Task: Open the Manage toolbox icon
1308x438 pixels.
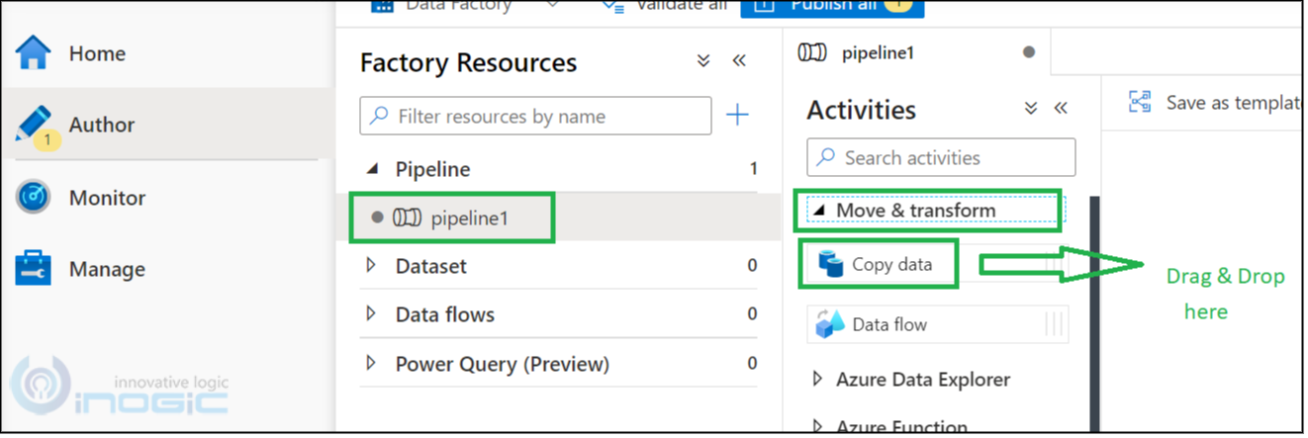Action: (x=33, y=269)
